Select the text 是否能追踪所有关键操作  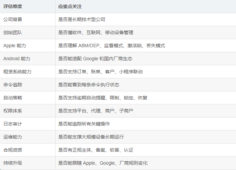(x=84, y=124)
